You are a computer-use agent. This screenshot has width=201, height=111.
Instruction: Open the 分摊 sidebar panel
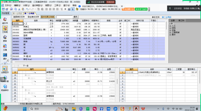tap(5, 47)
